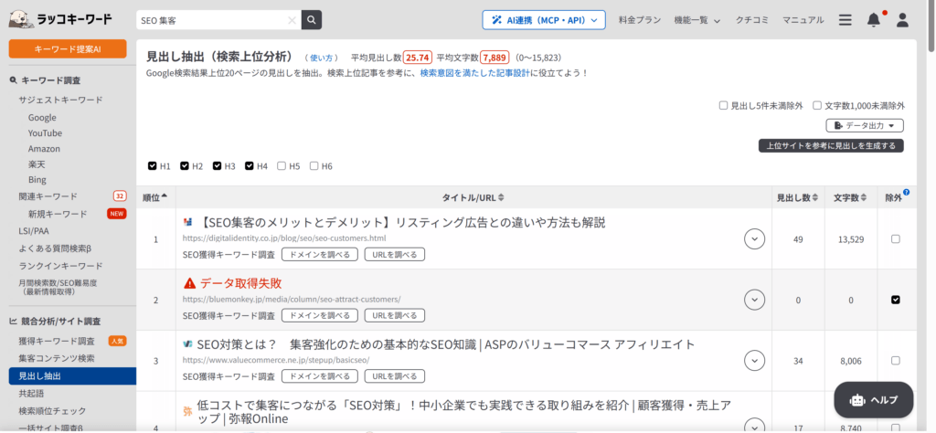
Task: Open the SEO対策とは？ result title
Action: [446, 344]
